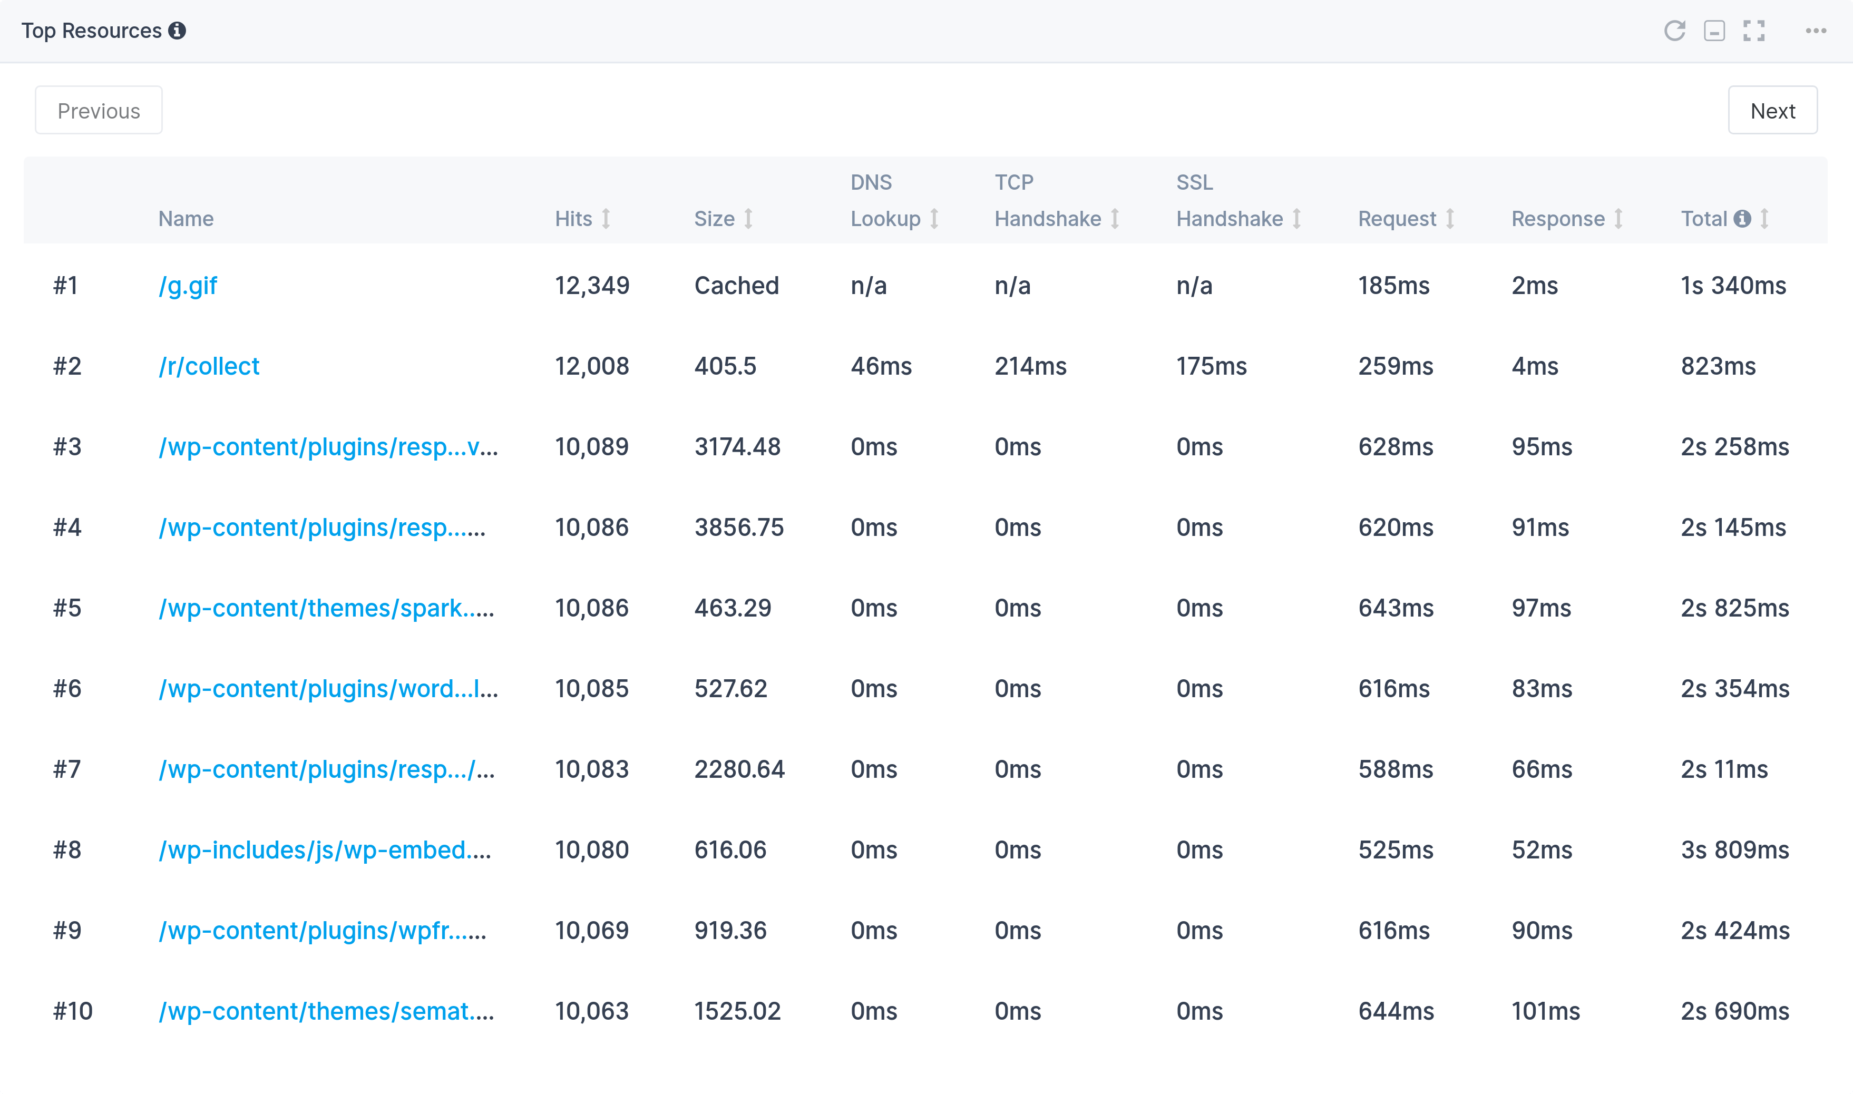
Task: Sort by Request arrow icon
Action: (x=1450, y=219)
